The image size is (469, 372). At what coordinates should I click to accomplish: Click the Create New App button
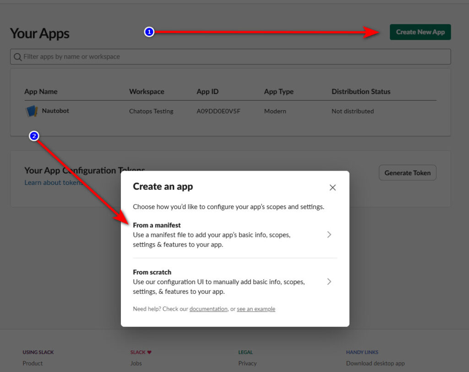pyautogui.click(x=420, y=32)
